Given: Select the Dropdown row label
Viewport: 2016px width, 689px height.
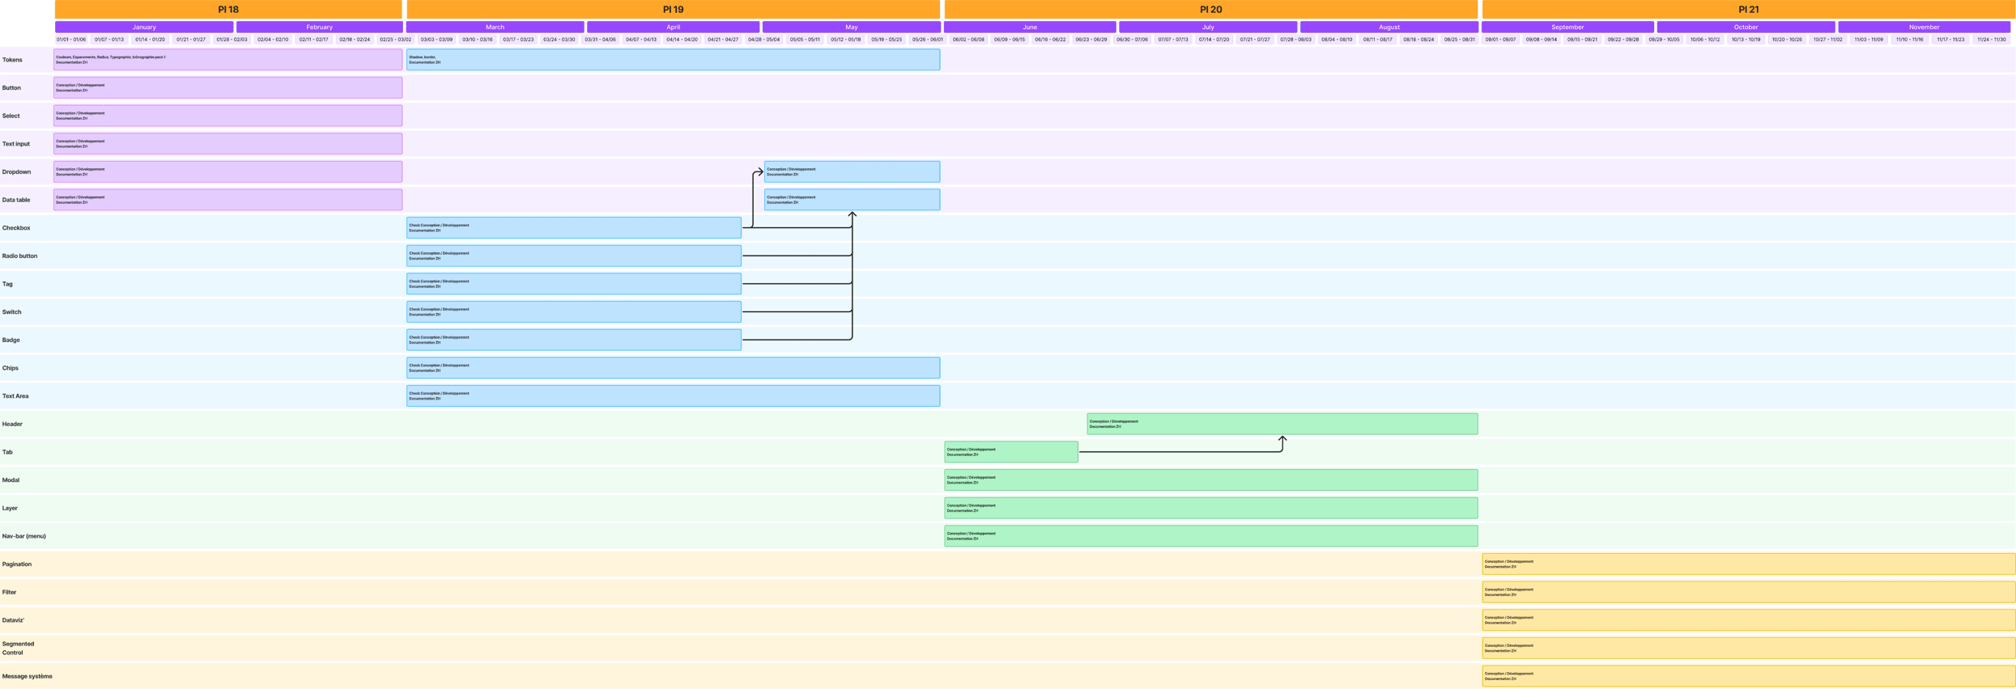Looking at the screenshot, I should [x=16, y=171].
